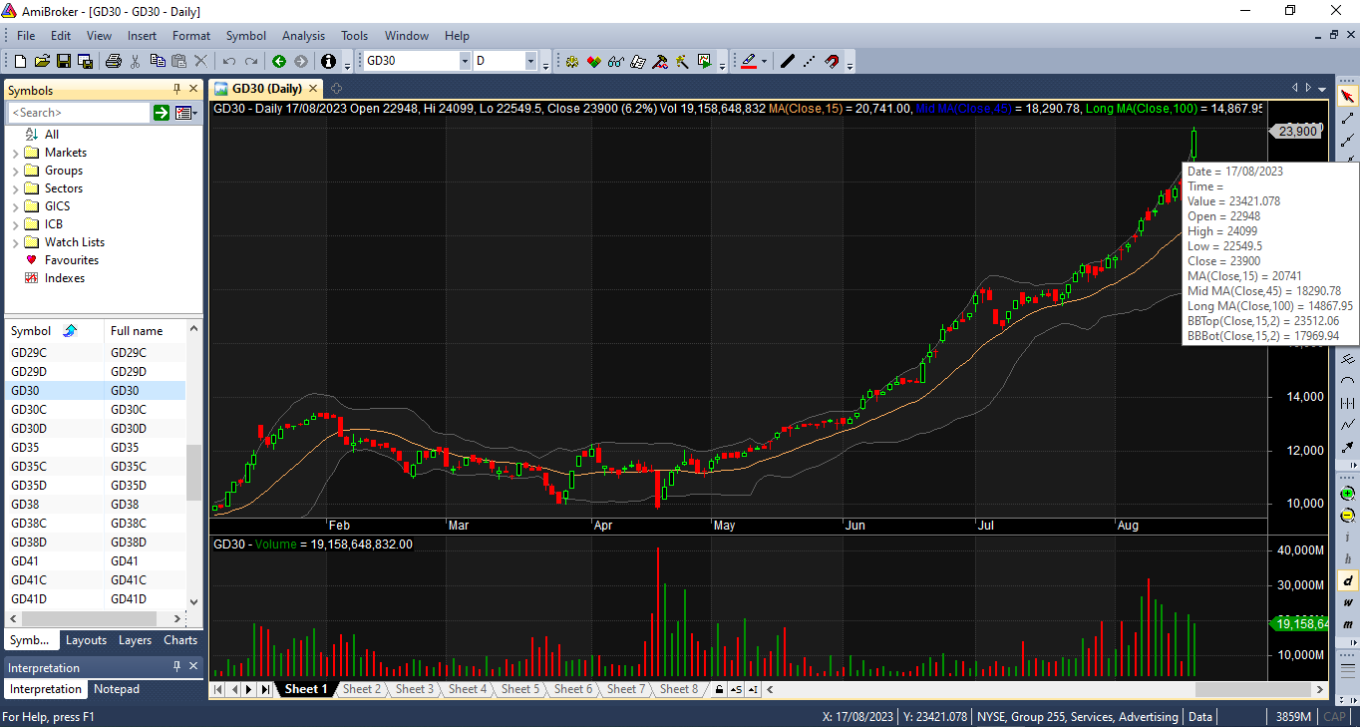Click in the symbol Search input field

[x=79, y=113]
